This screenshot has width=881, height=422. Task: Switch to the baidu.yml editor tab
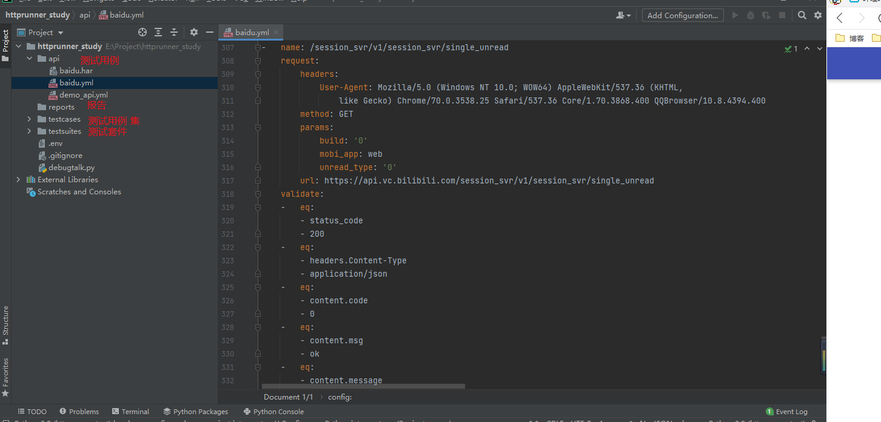click(x=251, y=32)
